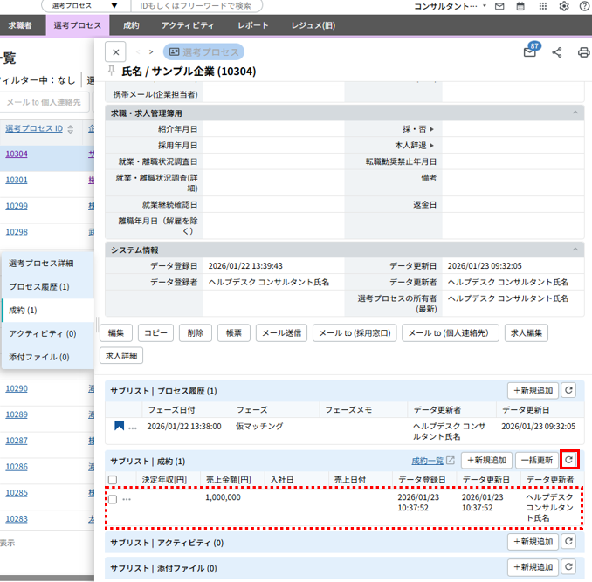Pin the record using the pushpin icon
592x582 pixels.
[111, 71]
